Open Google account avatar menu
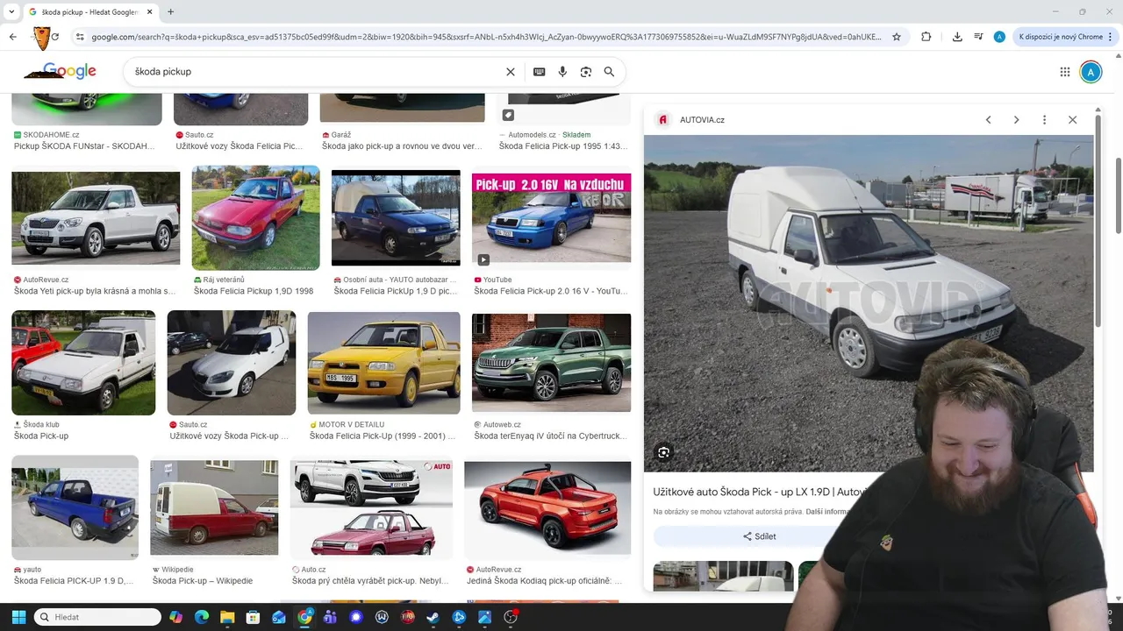This screenshot has height=631, width=1123. click(x=1091, y=72)
